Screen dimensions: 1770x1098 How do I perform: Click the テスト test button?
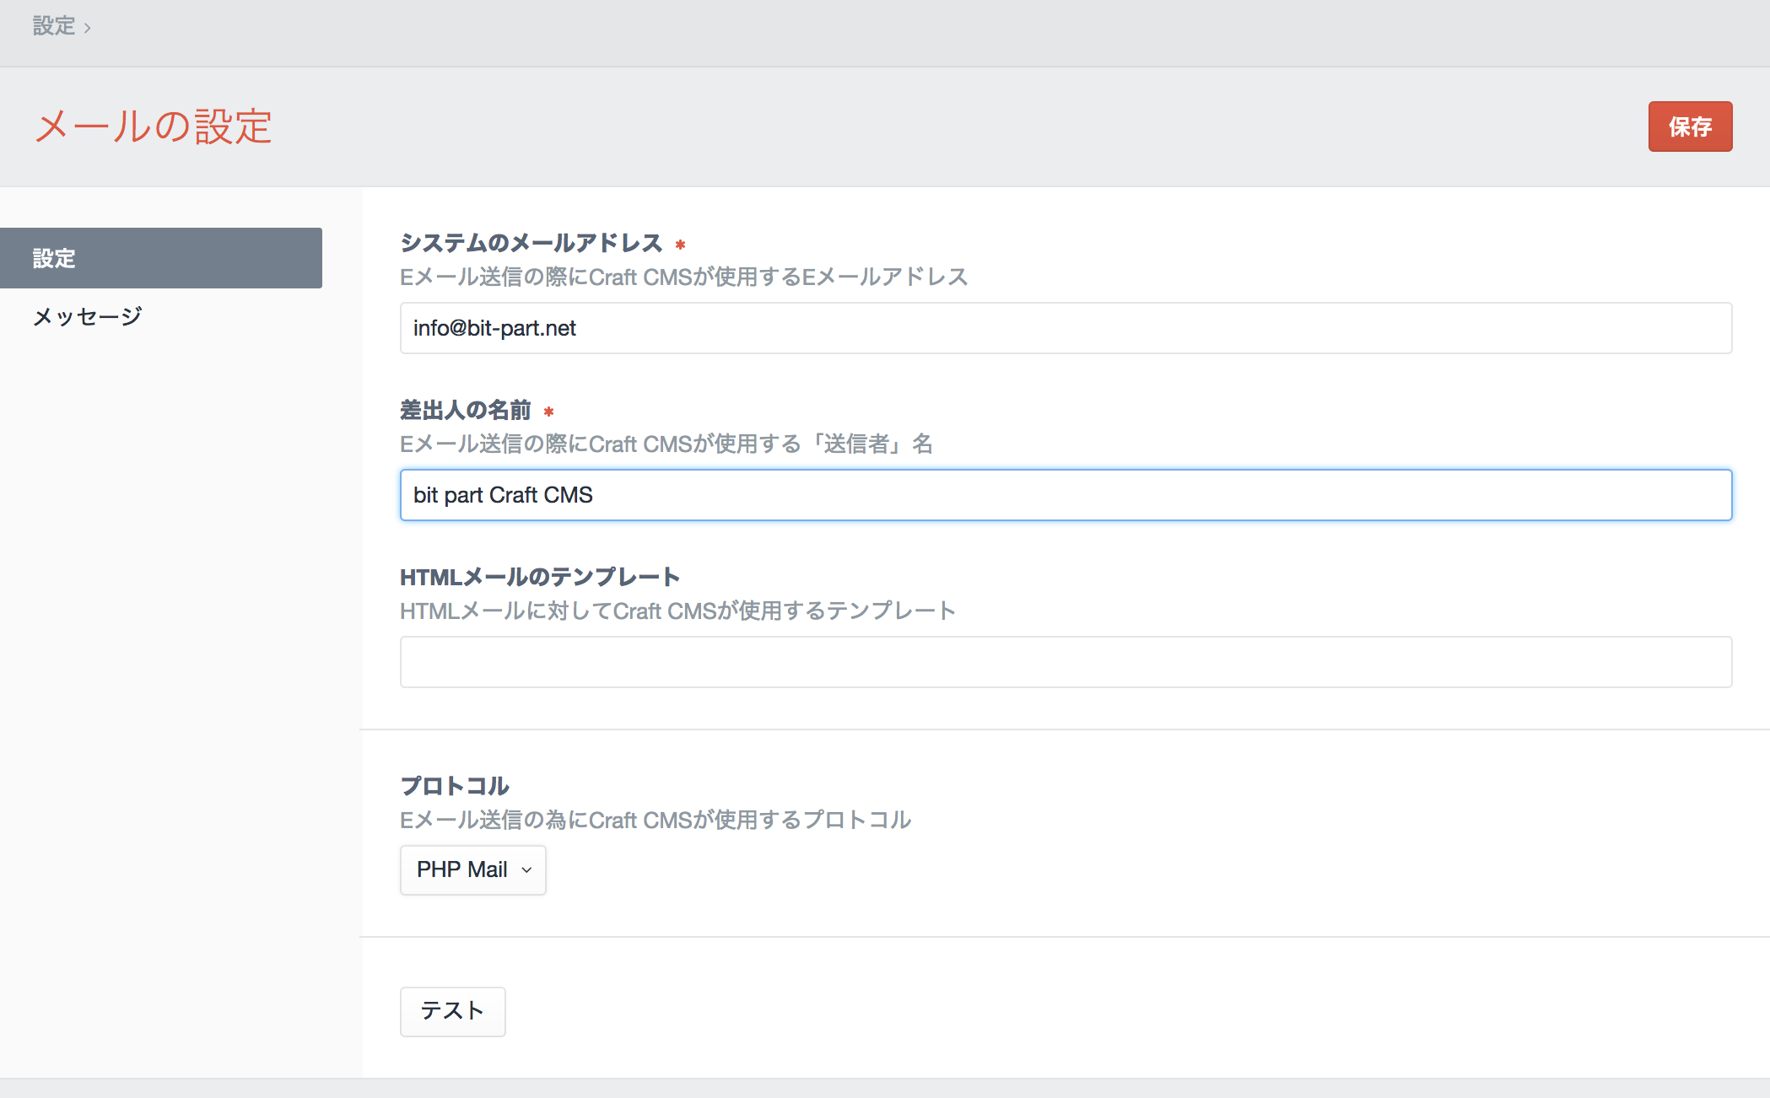[452, 1011]
